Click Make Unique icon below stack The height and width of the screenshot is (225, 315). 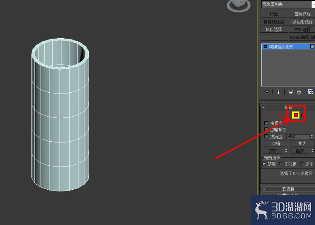point(290,92)
